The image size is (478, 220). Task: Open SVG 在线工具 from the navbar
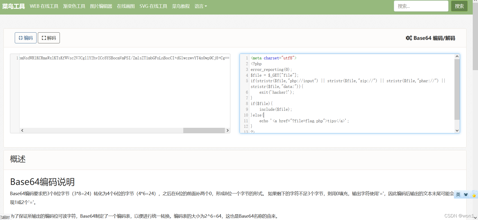153,6
